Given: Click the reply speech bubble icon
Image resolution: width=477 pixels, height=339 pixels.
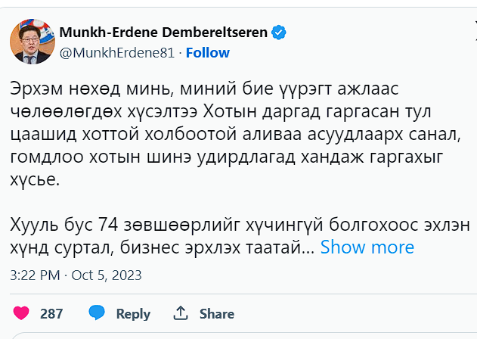Looking at the screenshot, I should pyautogui.click(x=96, y=313).
